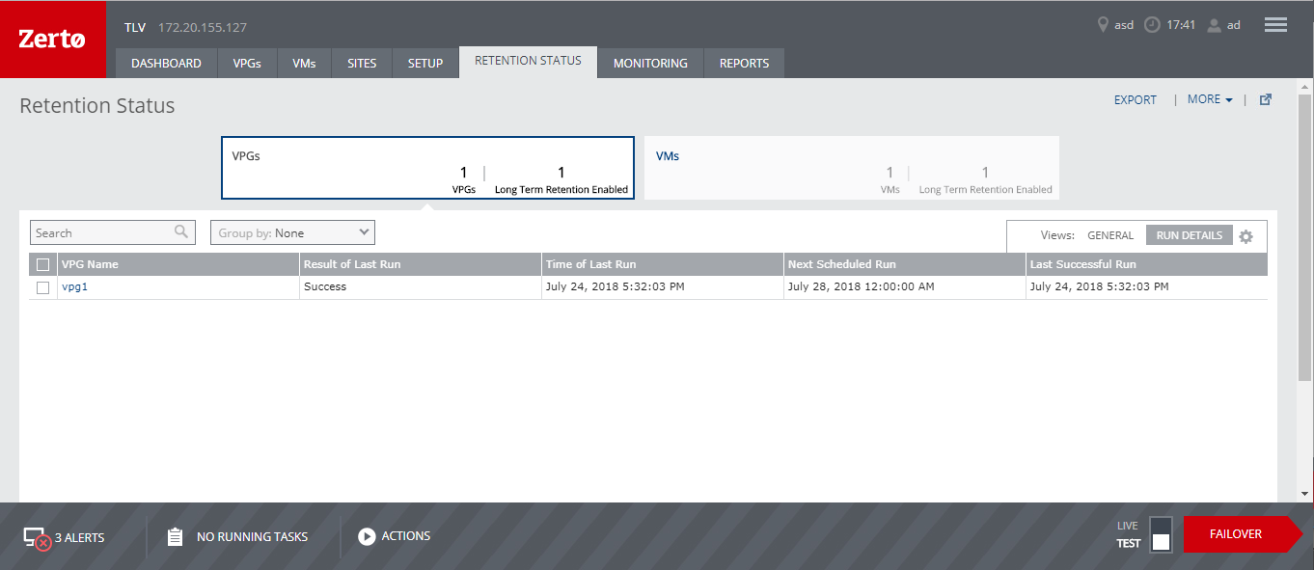Image resolution: width=1314 pixels, height=570 pixels.
Task: Switch to GENERAL view
Action: [1110, 235]
